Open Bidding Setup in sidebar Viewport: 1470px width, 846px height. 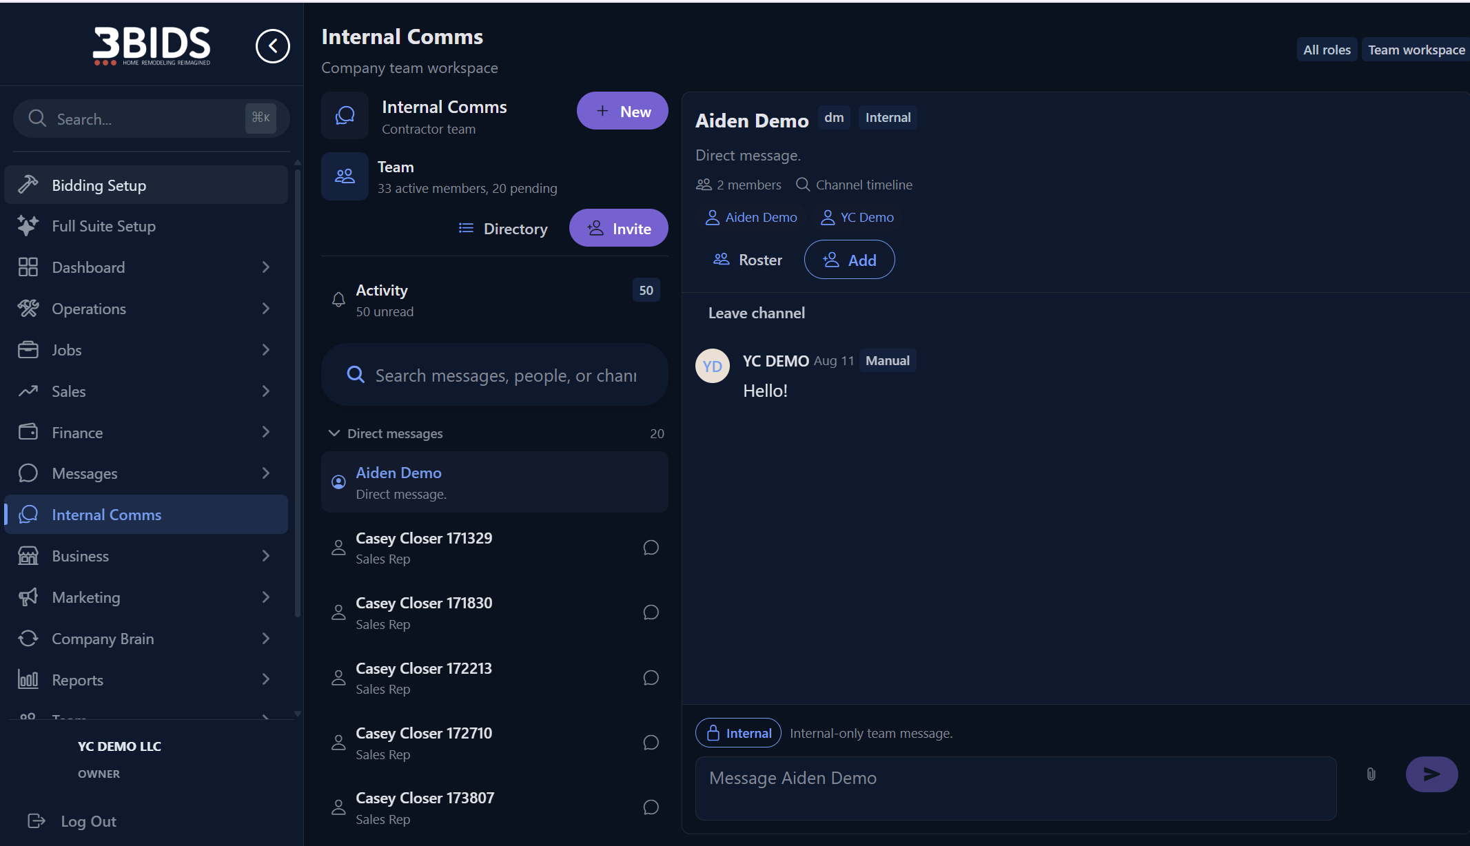coord(146,185)
